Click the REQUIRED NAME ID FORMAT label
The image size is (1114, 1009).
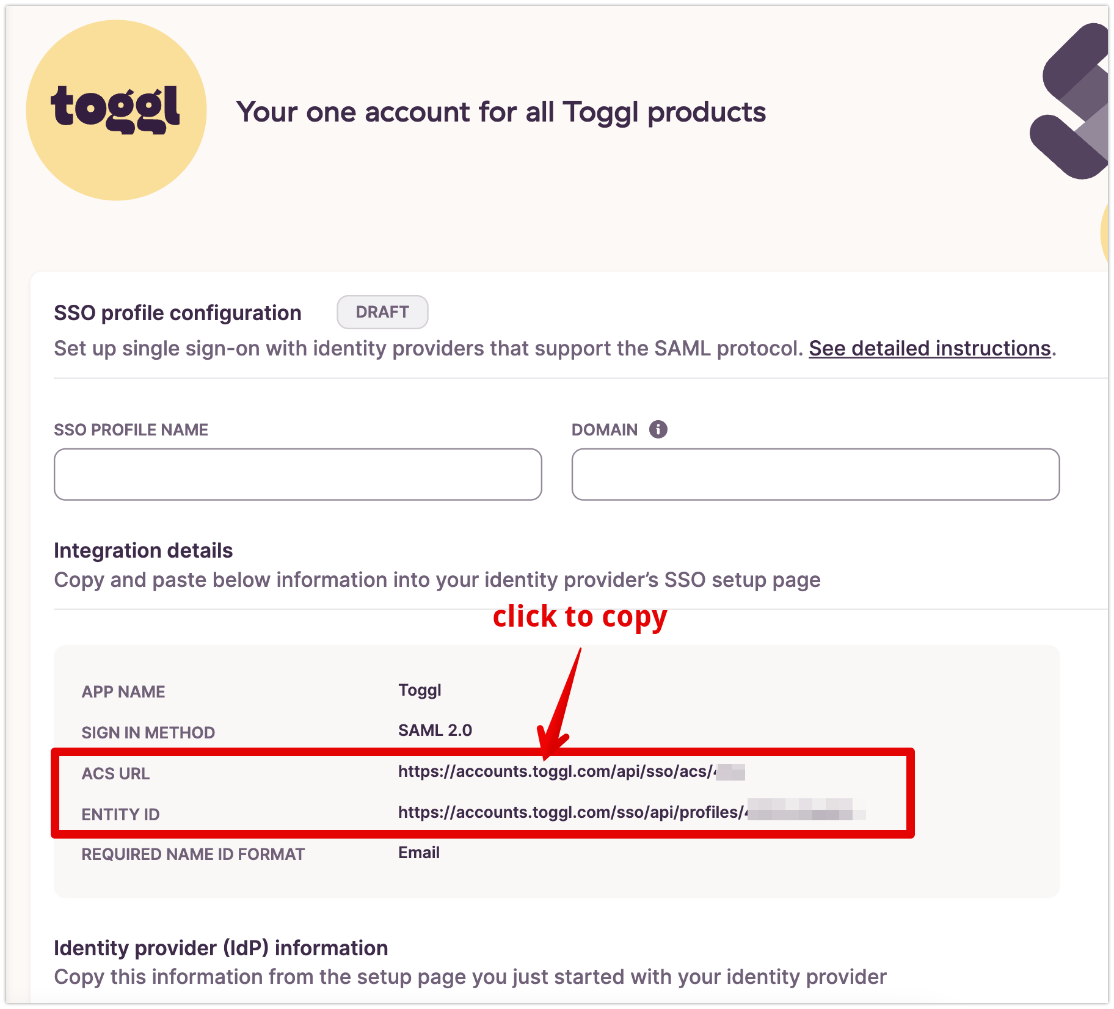(193, 854)
